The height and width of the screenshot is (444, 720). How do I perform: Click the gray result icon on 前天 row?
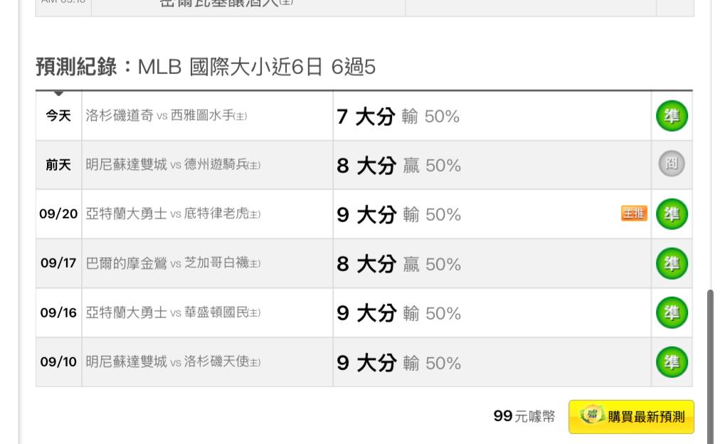coord(672,164)
